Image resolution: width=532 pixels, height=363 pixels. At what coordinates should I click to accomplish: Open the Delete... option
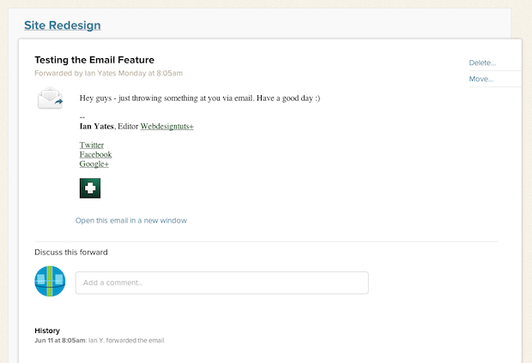pos(482,62)
